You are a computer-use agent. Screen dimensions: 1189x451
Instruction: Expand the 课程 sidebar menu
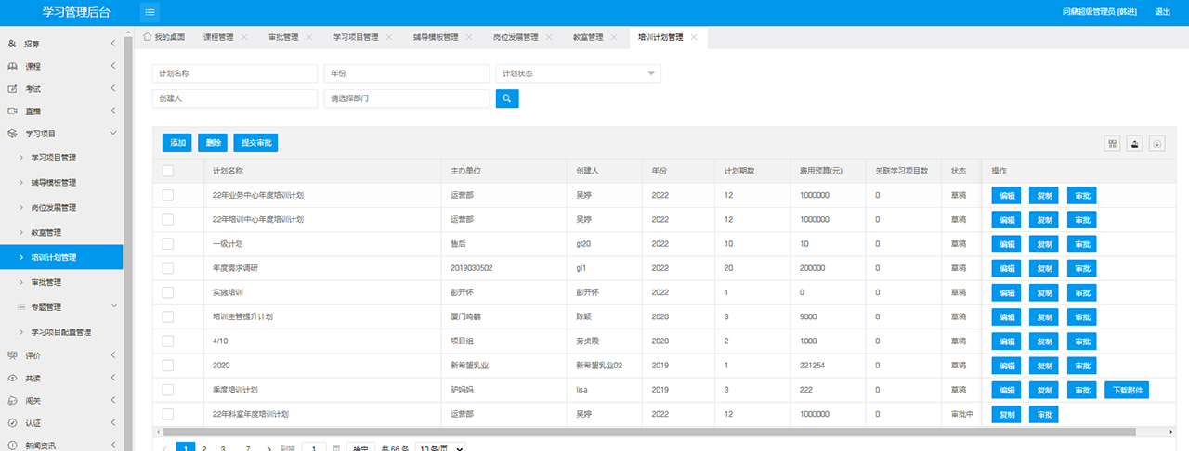(x=112, y=66)
